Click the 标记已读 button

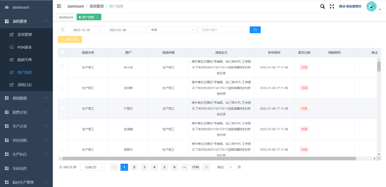tap(70, 39)
